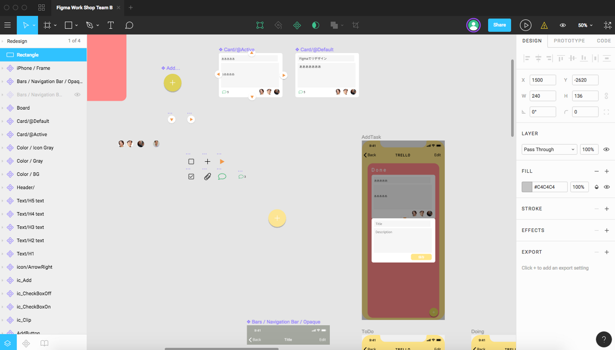Viewport: 615px width, 350px height.
Task: Click the X position field
Action: point(543,80)
